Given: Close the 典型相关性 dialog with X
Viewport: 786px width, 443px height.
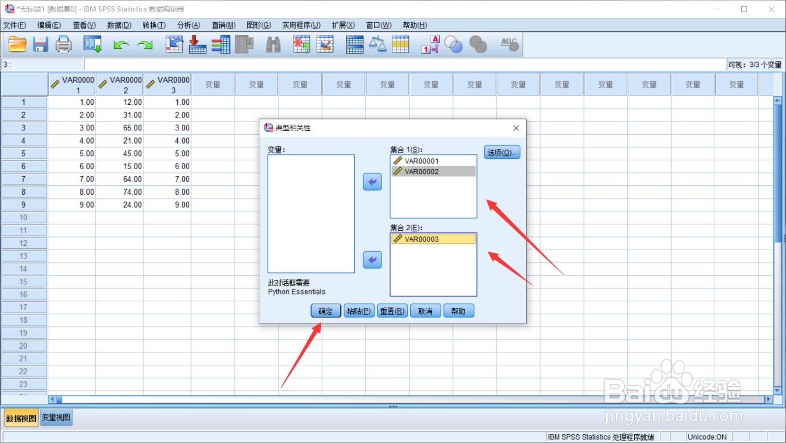Looking at the screenshot, I should pyautogui.click(x=516, y=128).
